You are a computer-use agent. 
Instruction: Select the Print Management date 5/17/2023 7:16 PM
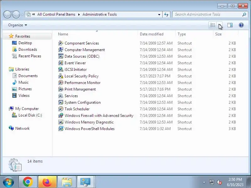pyautogui.click(x=155, y=89)
